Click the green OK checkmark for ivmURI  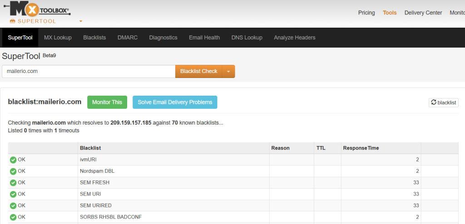13,160
